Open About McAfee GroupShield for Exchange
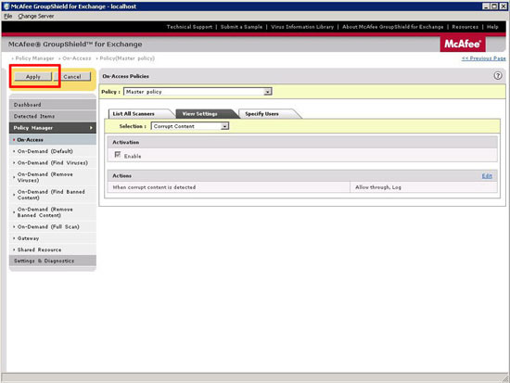The image size is (510, 383). pyautogui.click(x=392, y=27)
